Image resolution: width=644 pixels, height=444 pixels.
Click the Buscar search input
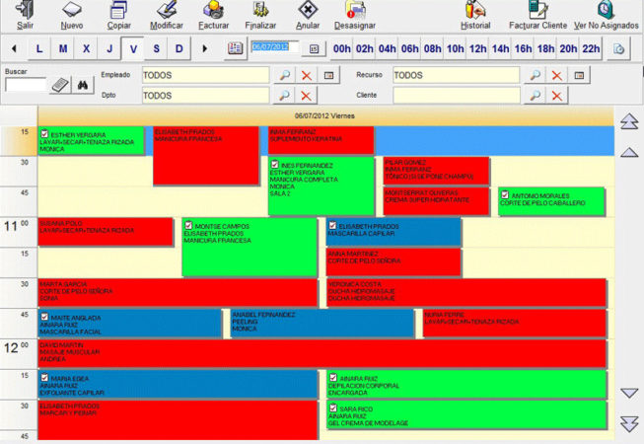pyautogui.click(x=26, y=85)
